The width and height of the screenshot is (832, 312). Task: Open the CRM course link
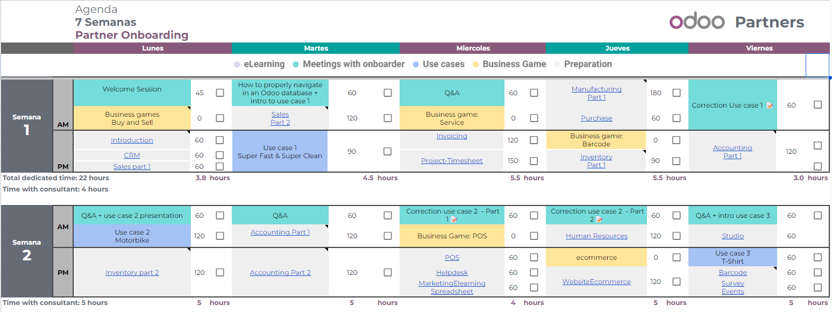point(132,155)
